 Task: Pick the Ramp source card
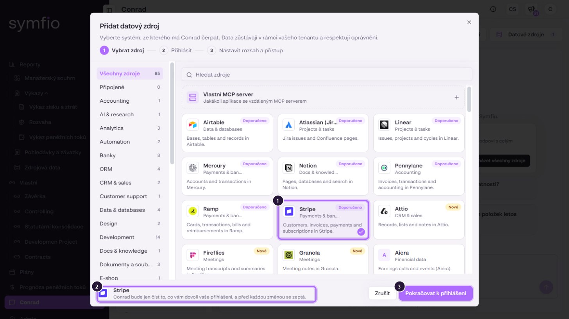227,219
